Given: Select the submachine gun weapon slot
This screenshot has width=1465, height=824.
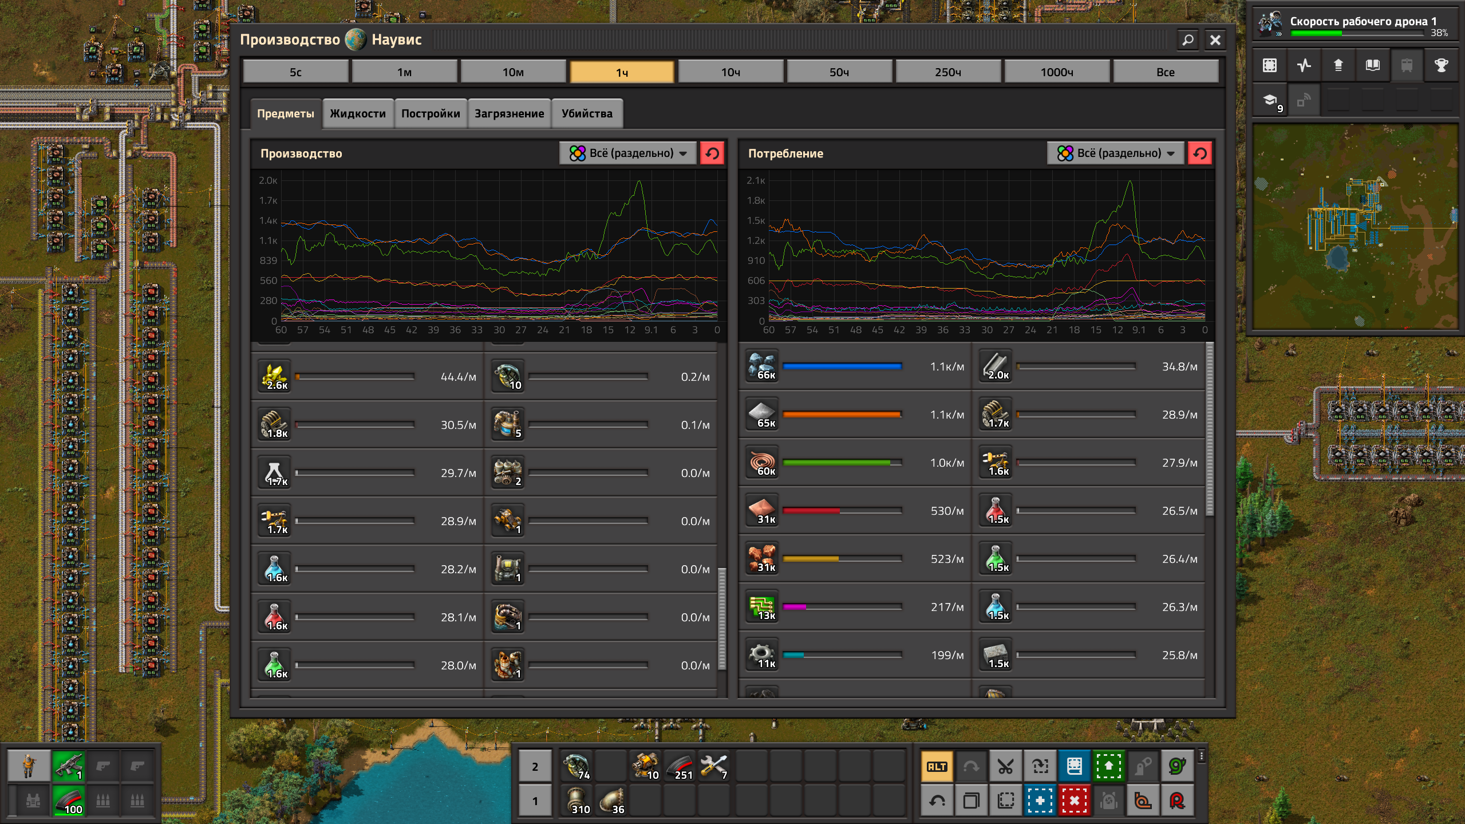Looking at the screenshot, I should point(69,766).
